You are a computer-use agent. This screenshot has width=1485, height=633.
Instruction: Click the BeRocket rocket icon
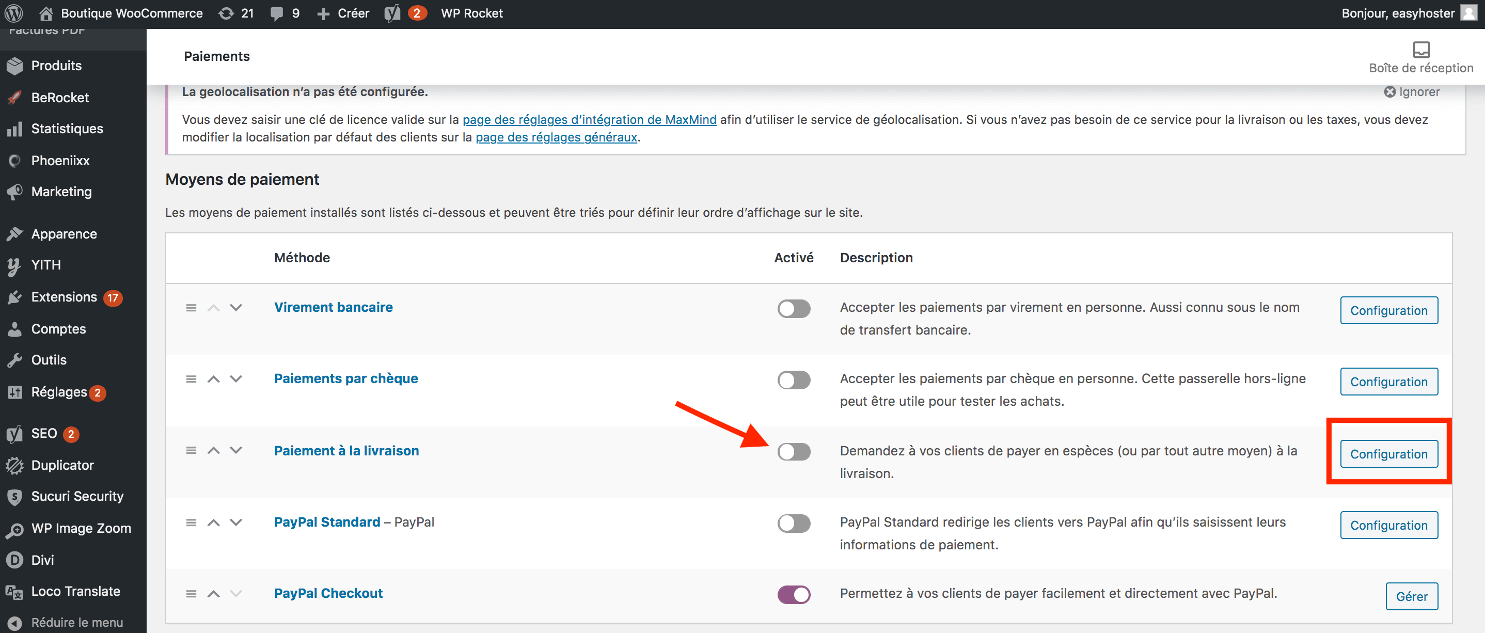(15, 98)
